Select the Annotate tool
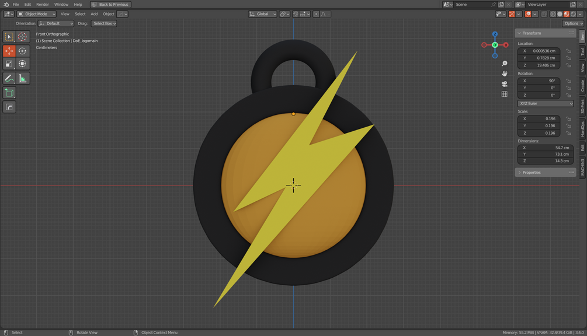The height and width of the screenshot is (336, 587). click(x=9, y=79)
